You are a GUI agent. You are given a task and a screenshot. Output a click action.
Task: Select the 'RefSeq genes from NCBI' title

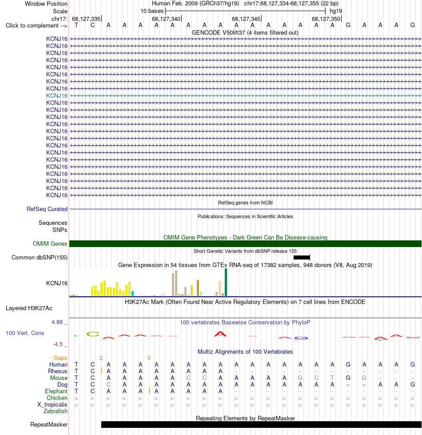[245, 203]
